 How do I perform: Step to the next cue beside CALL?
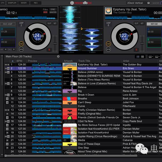click(14, 49)
